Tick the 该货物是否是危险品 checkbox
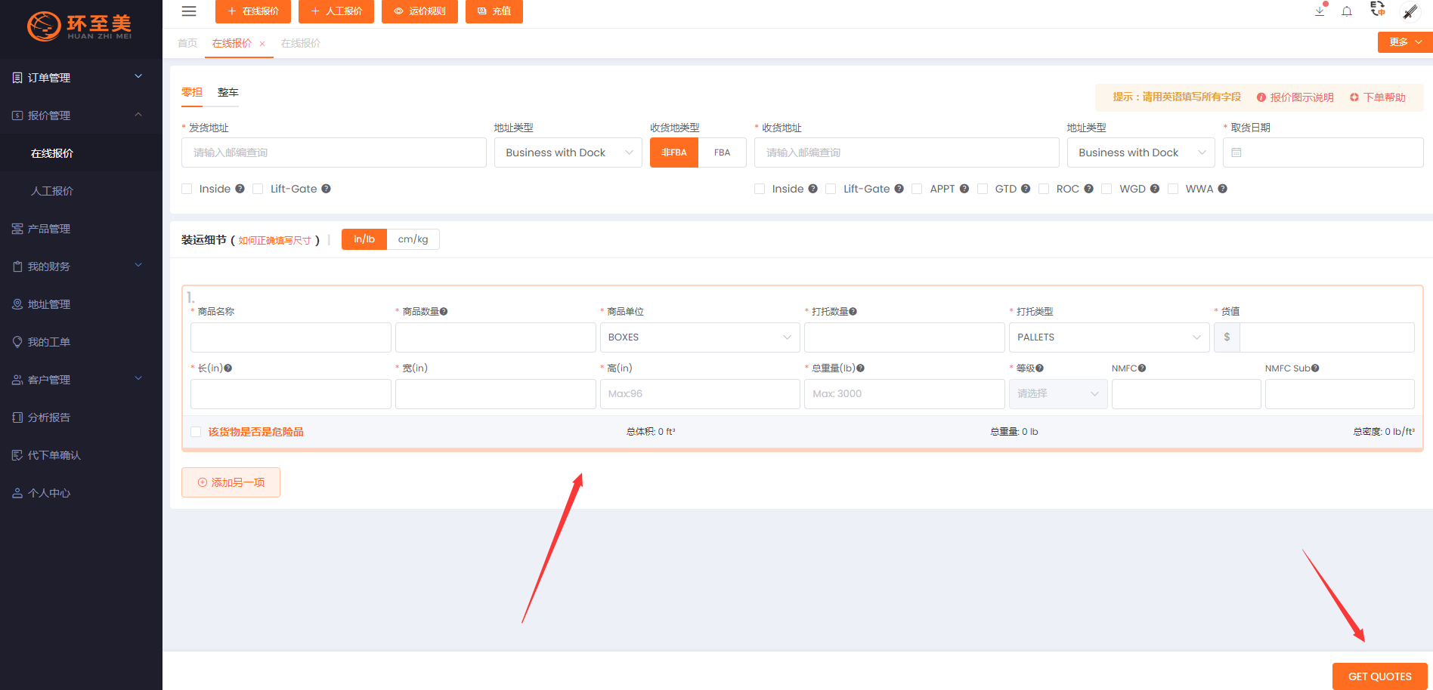This screenshot has width=1433, height=690. point(196,432)
